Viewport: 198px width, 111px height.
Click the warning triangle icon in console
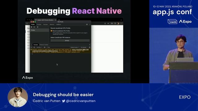(x=31, y=50)
